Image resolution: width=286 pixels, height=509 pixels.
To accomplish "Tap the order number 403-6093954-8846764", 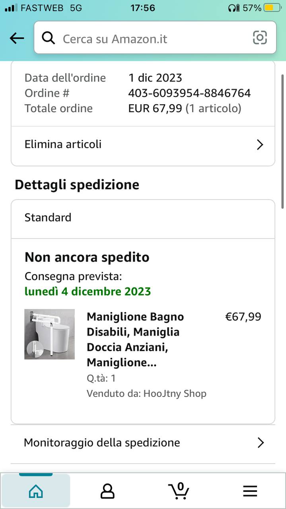I will (189, 93).
